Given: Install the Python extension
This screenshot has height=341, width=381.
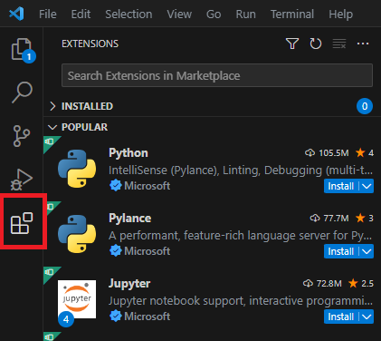Looking at the screenshot, I should 341,186.
